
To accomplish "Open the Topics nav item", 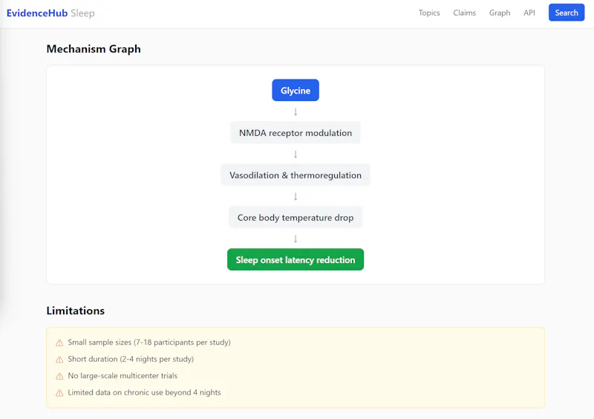I will (x=429, y=13).
